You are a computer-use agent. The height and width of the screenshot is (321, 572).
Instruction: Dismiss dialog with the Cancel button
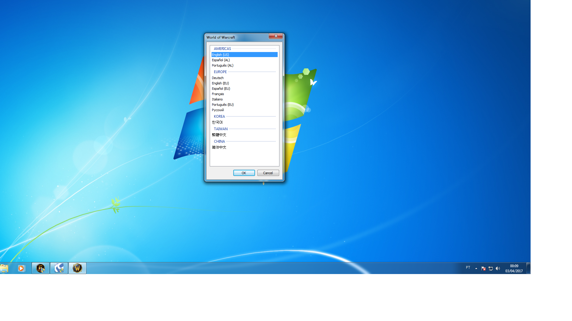tap(268, 173)
